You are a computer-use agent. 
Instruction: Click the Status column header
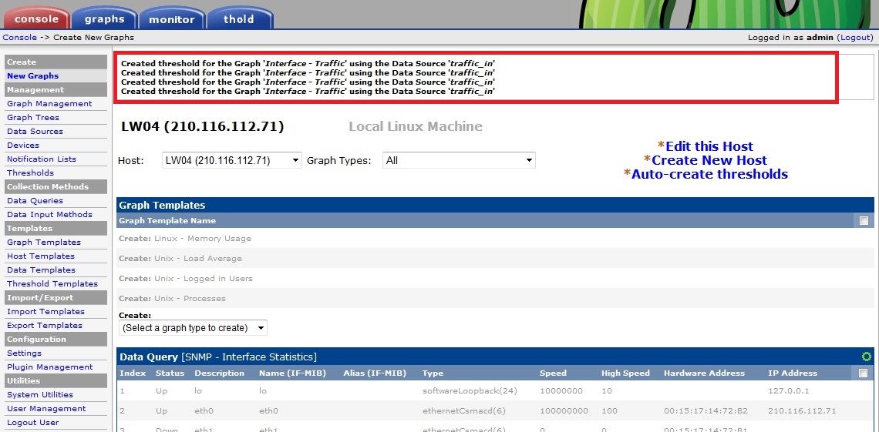170,373
